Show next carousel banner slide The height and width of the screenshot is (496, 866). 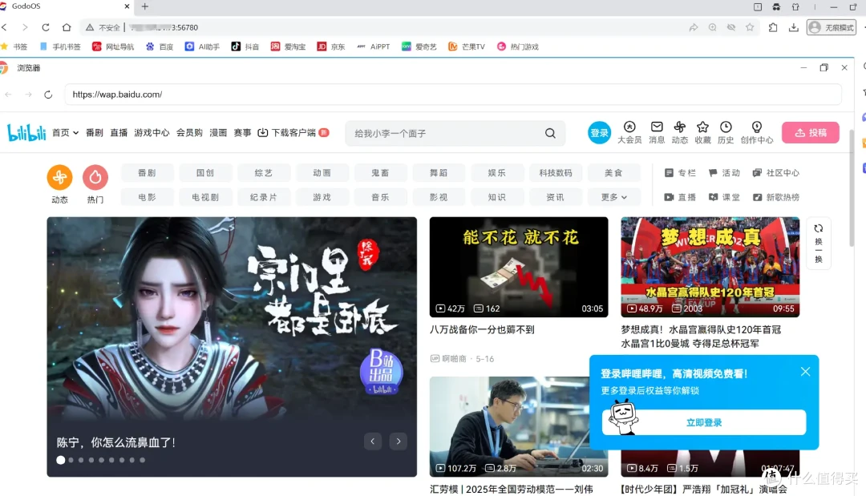point(399,441)
